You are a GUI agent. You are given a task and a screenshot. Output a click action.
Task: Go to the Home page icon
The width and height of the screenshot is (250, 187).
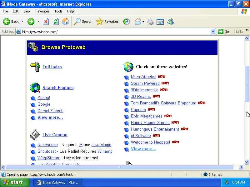click(66, 22)
